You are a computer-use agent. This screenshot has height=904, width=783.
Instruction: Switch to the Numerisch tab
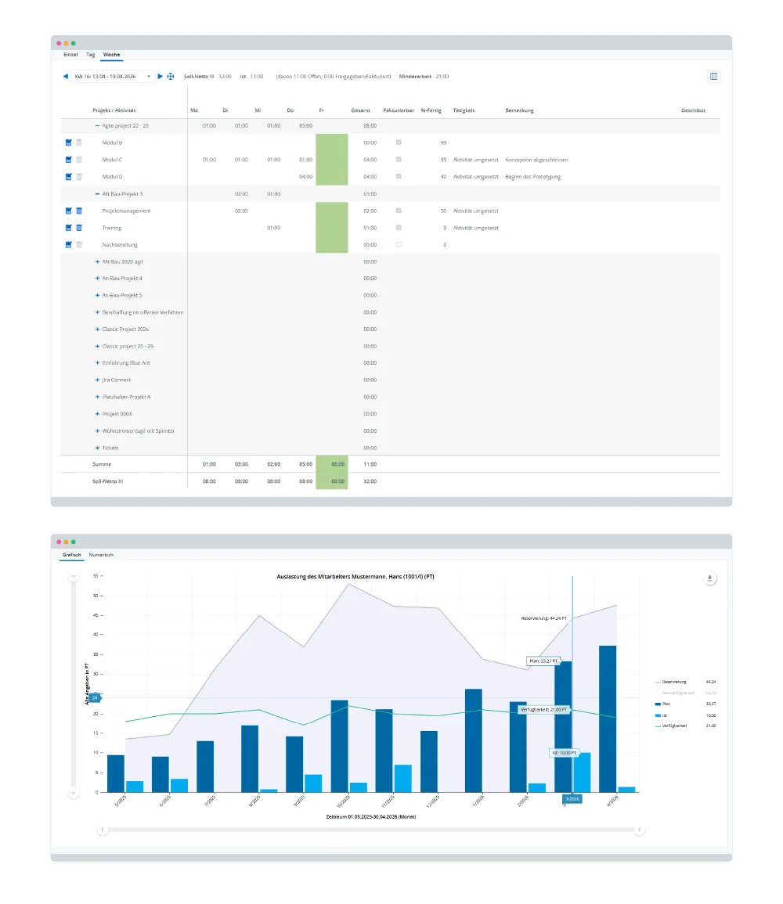(101, 555)
